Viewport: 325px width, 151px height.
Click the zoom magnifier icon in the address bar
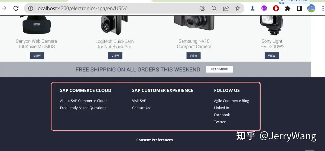click(214, 8)
